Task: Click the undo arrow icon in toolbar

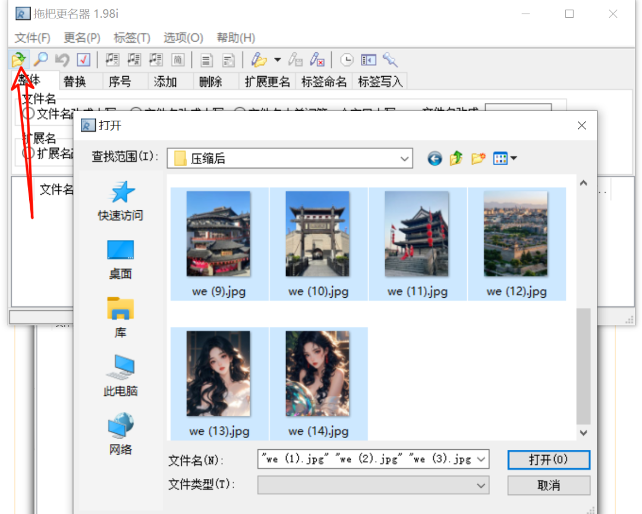Action: [62, 60]
